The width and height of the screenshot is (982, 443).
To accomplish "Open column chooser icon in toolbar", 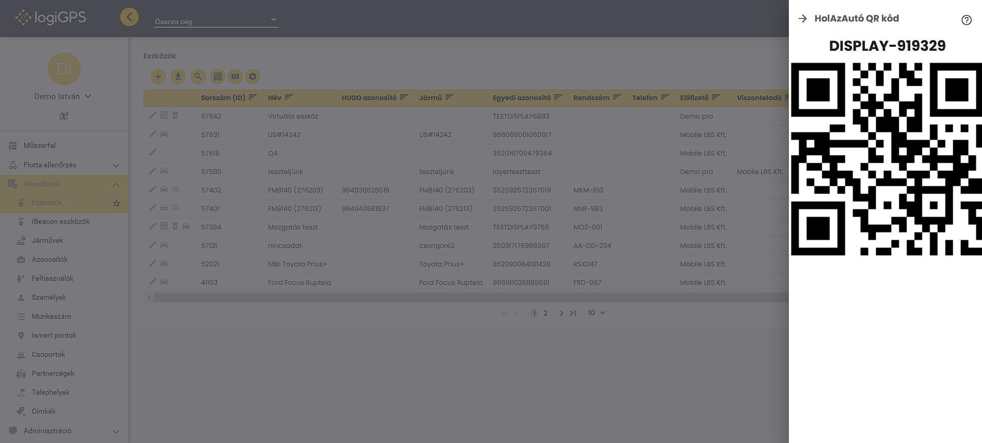I will click(235, 76).
